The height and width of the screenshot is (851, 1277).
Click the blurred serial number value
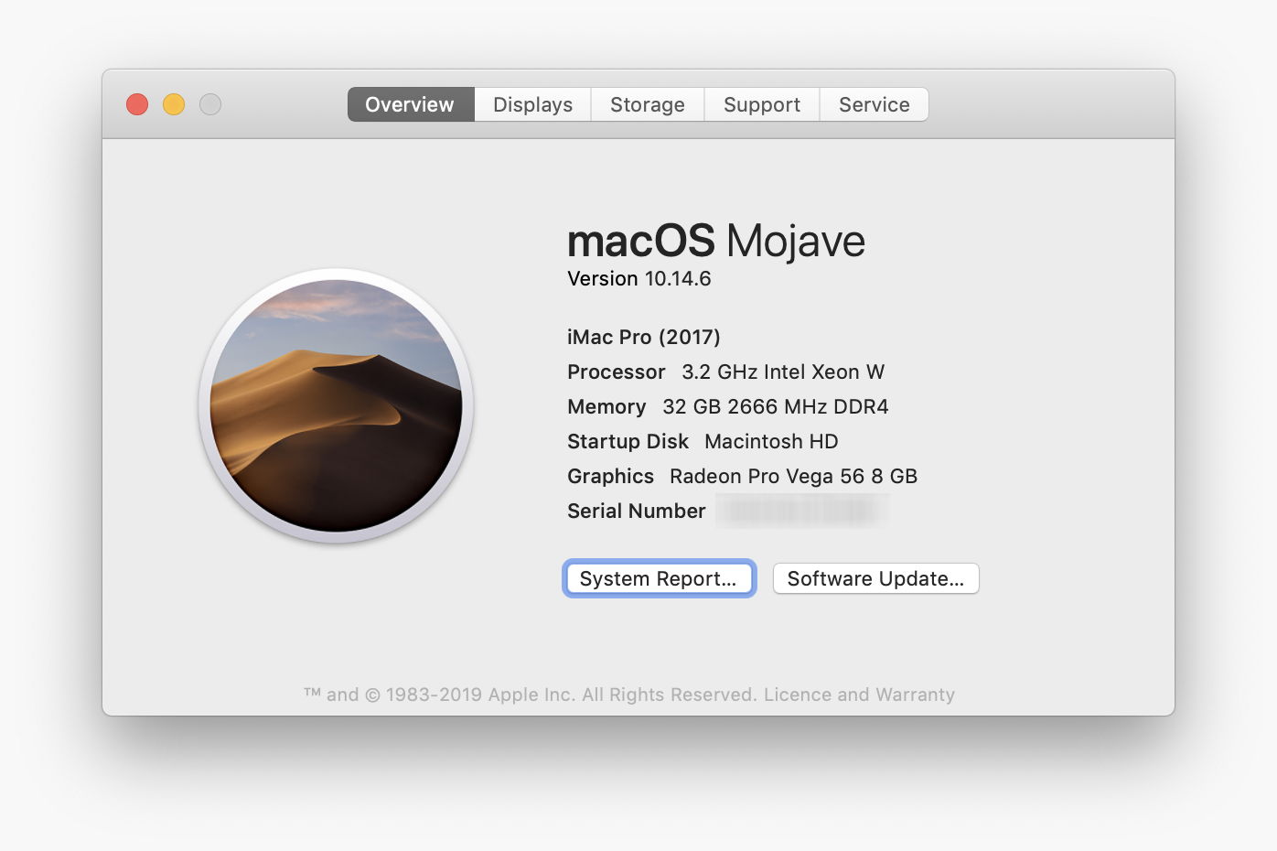[802, 511]
